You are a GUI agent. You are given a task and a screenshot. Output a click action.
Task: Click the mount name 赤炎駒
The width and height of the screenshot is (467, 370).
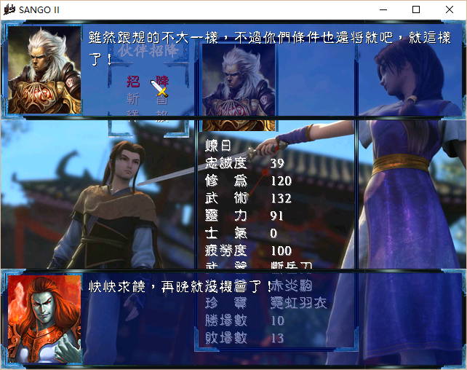pos(291,286)
